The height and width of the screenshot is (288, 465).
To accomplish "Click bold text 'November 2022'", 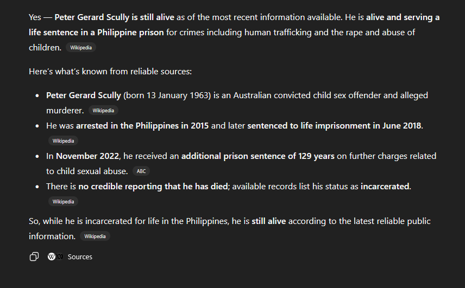I will click(x=87, y=156).
